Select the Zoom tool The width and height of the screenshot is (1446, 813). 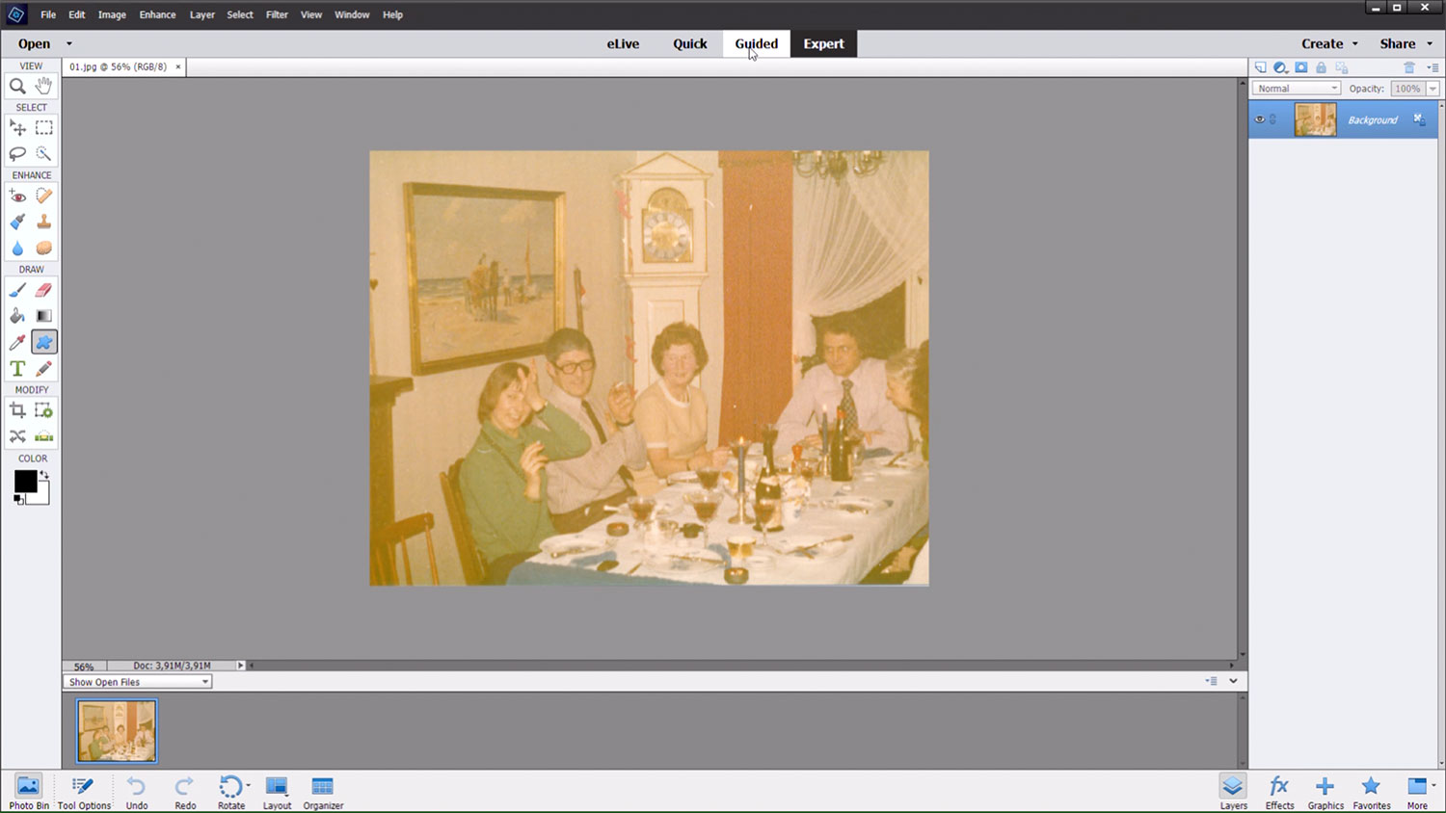[x=17, y=86]
